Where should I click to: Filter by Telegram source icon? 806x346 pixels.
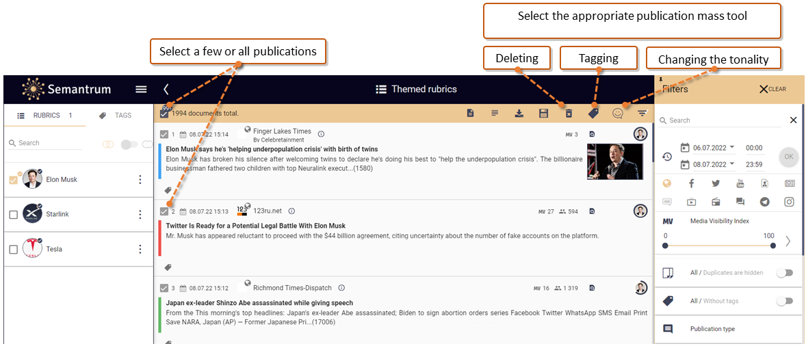[x=765, y=202]
